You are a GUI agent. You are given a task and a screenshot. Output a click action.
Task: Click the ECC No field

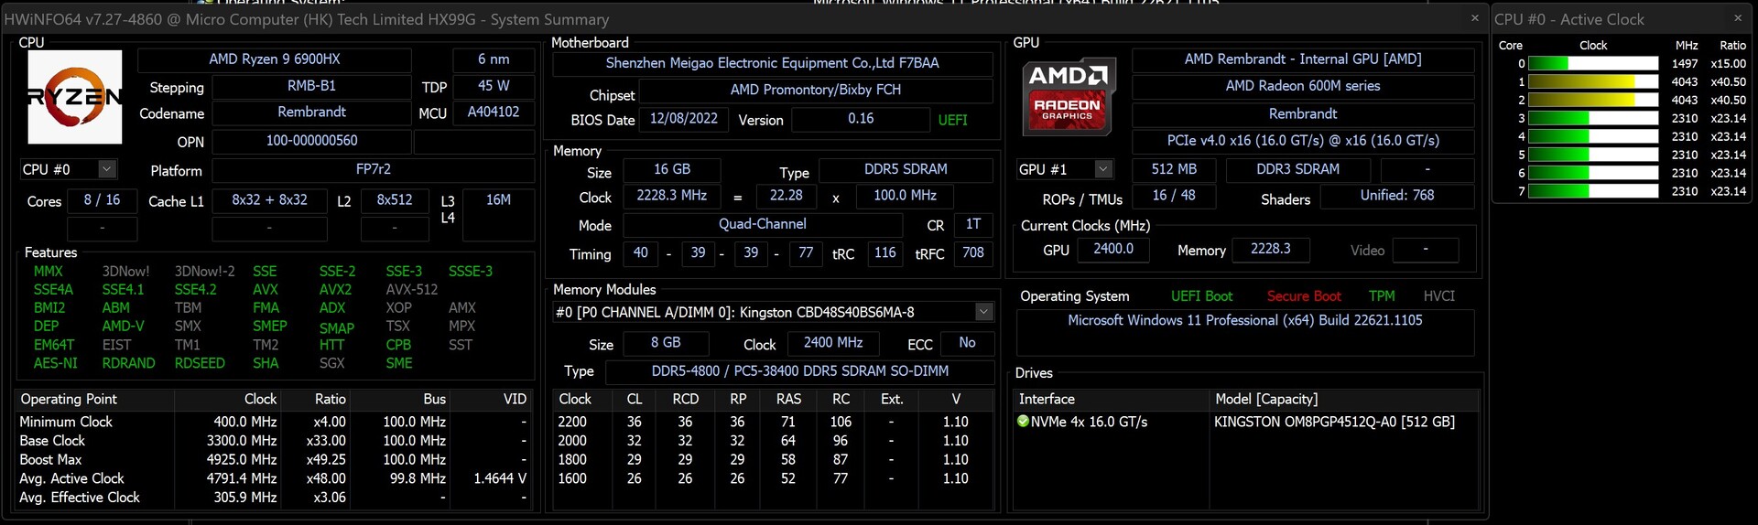pyautogui.click(x=967, y=343)
